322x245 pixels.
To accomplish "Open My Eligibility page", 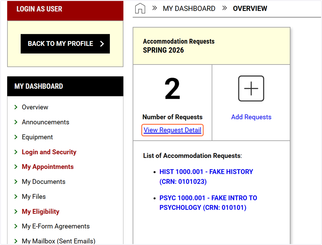I will pyautogui.click(x=41, y=211).
